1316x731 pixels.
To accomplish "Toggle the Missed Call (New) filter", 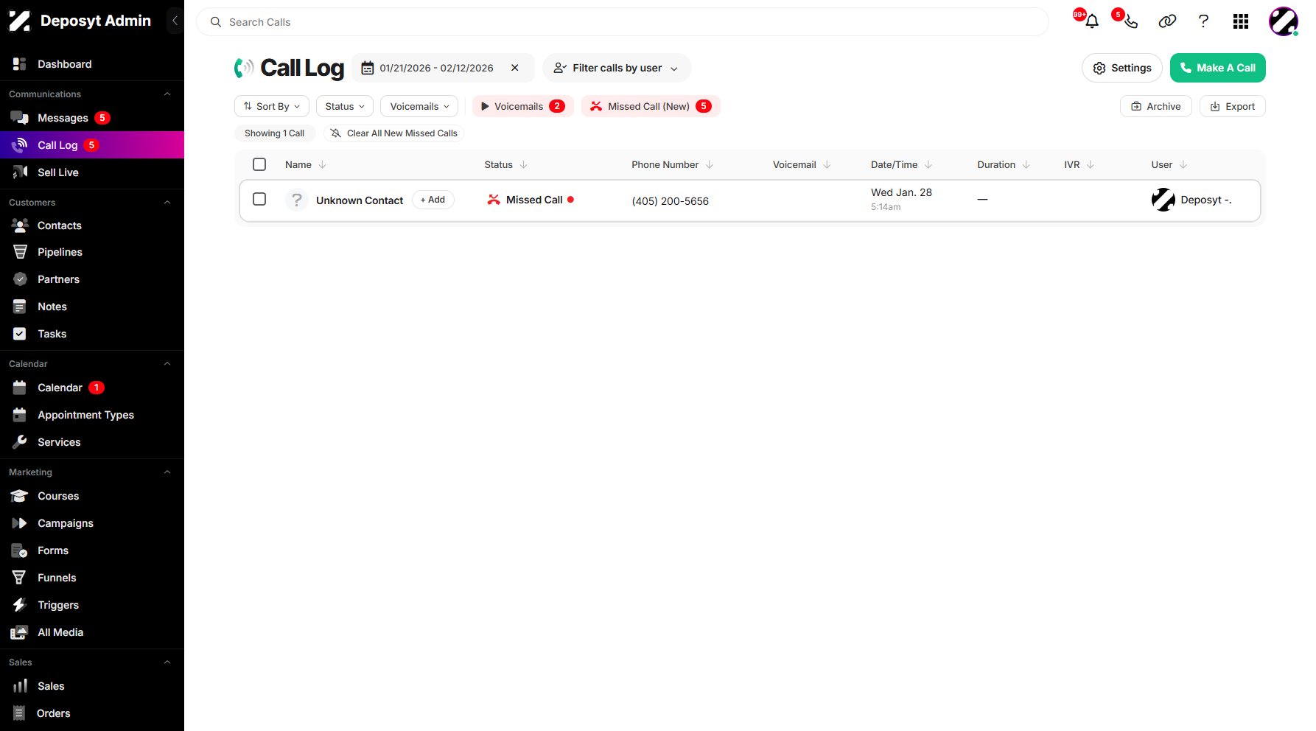I will (x=651, y=106).
